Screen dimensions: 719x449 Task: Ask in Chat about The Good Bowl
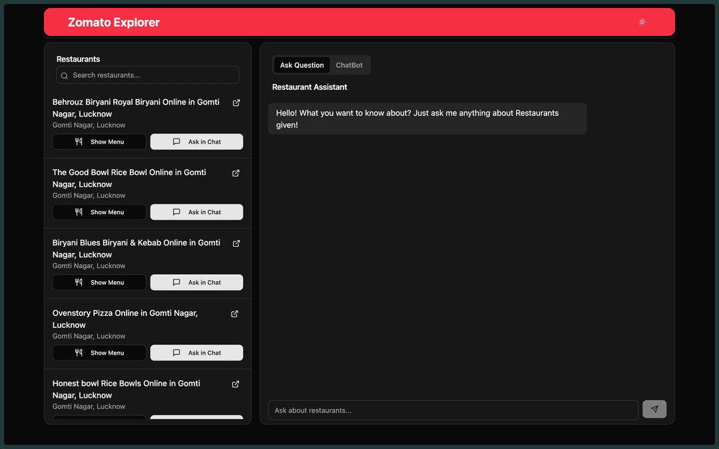click(x=196, y=212)
